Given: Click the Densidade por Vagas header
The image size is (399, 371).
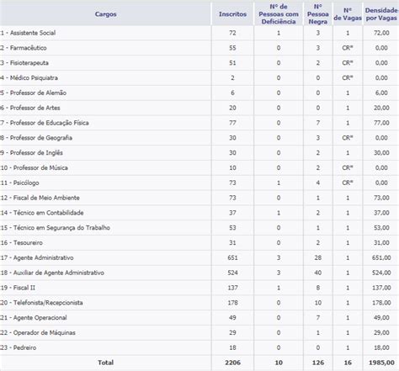Looking at the screenshot, I should pyautogui.click(x=381, y=14).
